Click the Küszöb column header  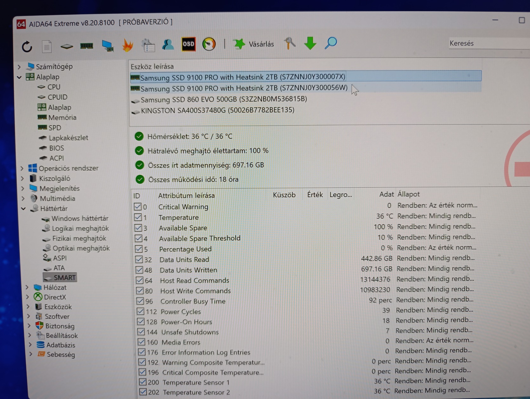[284, 195]
